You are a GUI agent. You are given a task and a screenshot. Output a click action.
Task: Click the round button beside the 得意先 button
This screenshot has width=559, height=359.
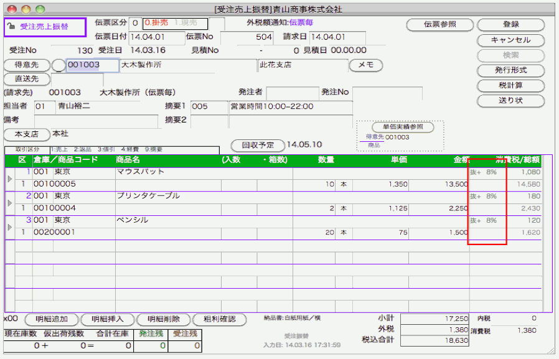pos(59,65)
